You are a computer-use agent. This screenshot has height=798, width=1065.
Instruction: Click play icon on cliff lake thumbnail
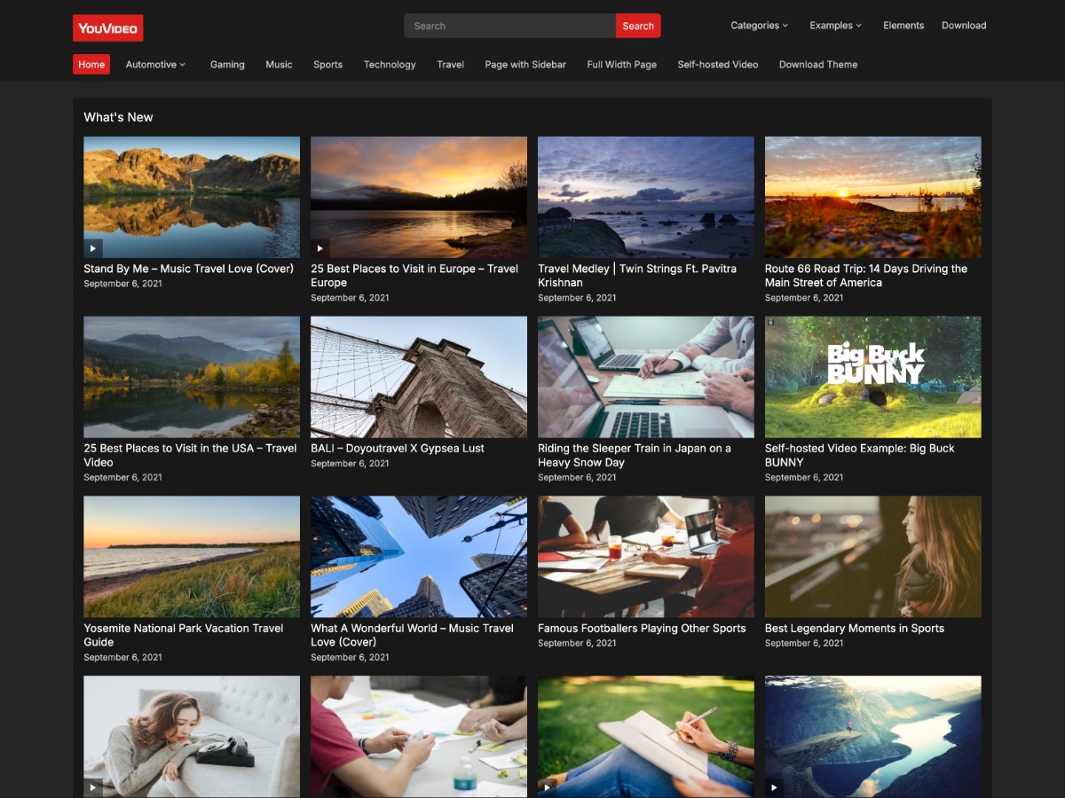tap(774, 786)
